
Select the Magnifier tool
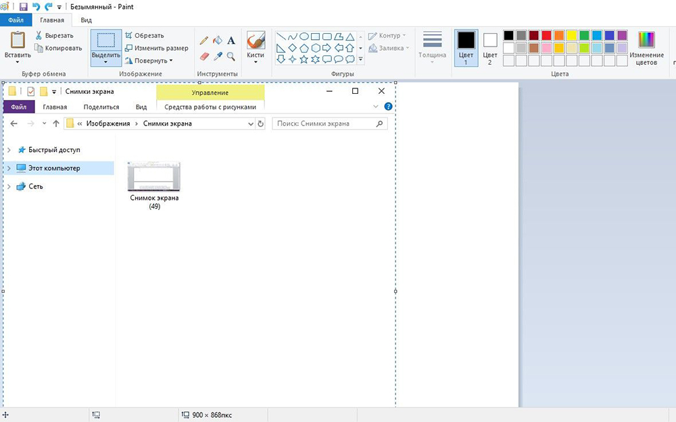click(231, 57)
